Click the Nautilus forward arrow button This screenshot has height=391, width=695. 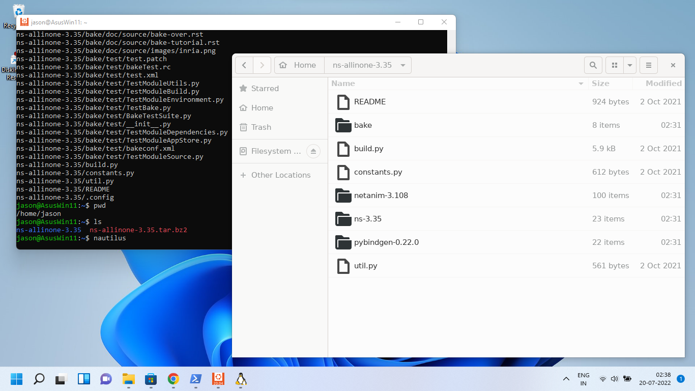tap(262, 65)
